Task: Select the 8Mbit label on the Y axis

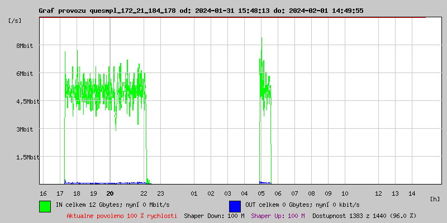Action: pos(25,46)
